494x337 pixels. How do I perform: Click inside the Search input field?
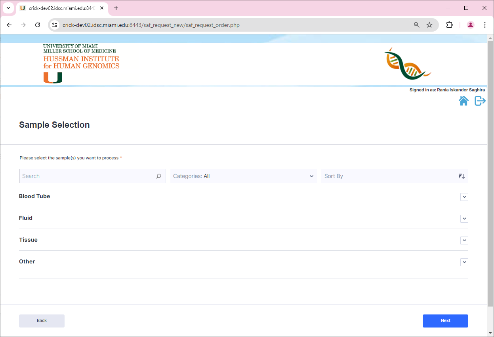[x=79, y=176]
